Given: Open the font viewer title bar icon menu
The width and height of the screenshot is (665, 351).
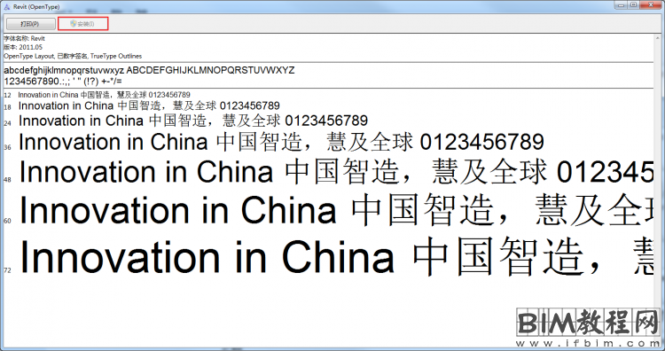Looking at the screenshot, I should click(6, 7).
